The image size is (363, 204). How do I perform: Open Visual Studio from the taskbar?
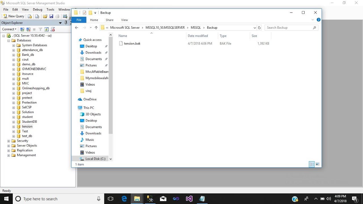click(x=189, y=199)
